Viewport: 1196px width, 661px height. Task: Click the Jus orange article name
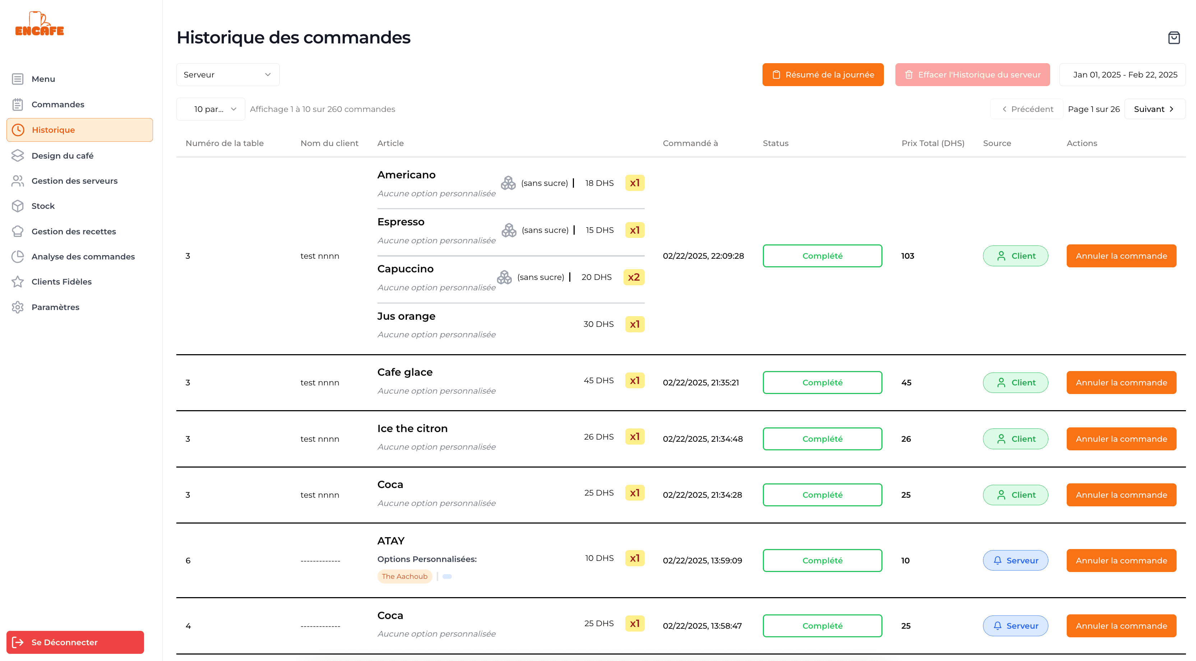[x=406, y=317]
